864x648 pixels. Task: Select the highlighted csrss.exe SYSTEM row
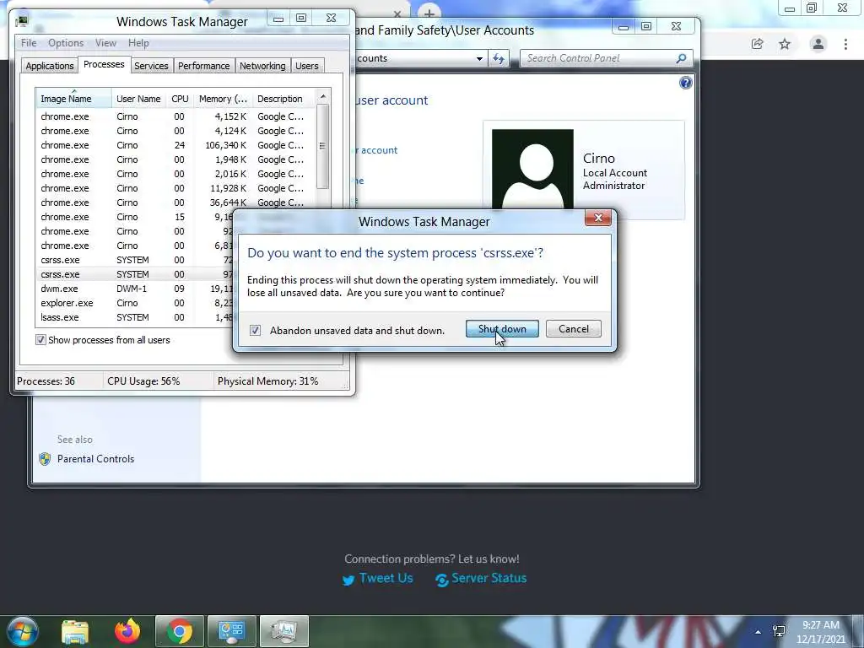click(x=135, y=274)
